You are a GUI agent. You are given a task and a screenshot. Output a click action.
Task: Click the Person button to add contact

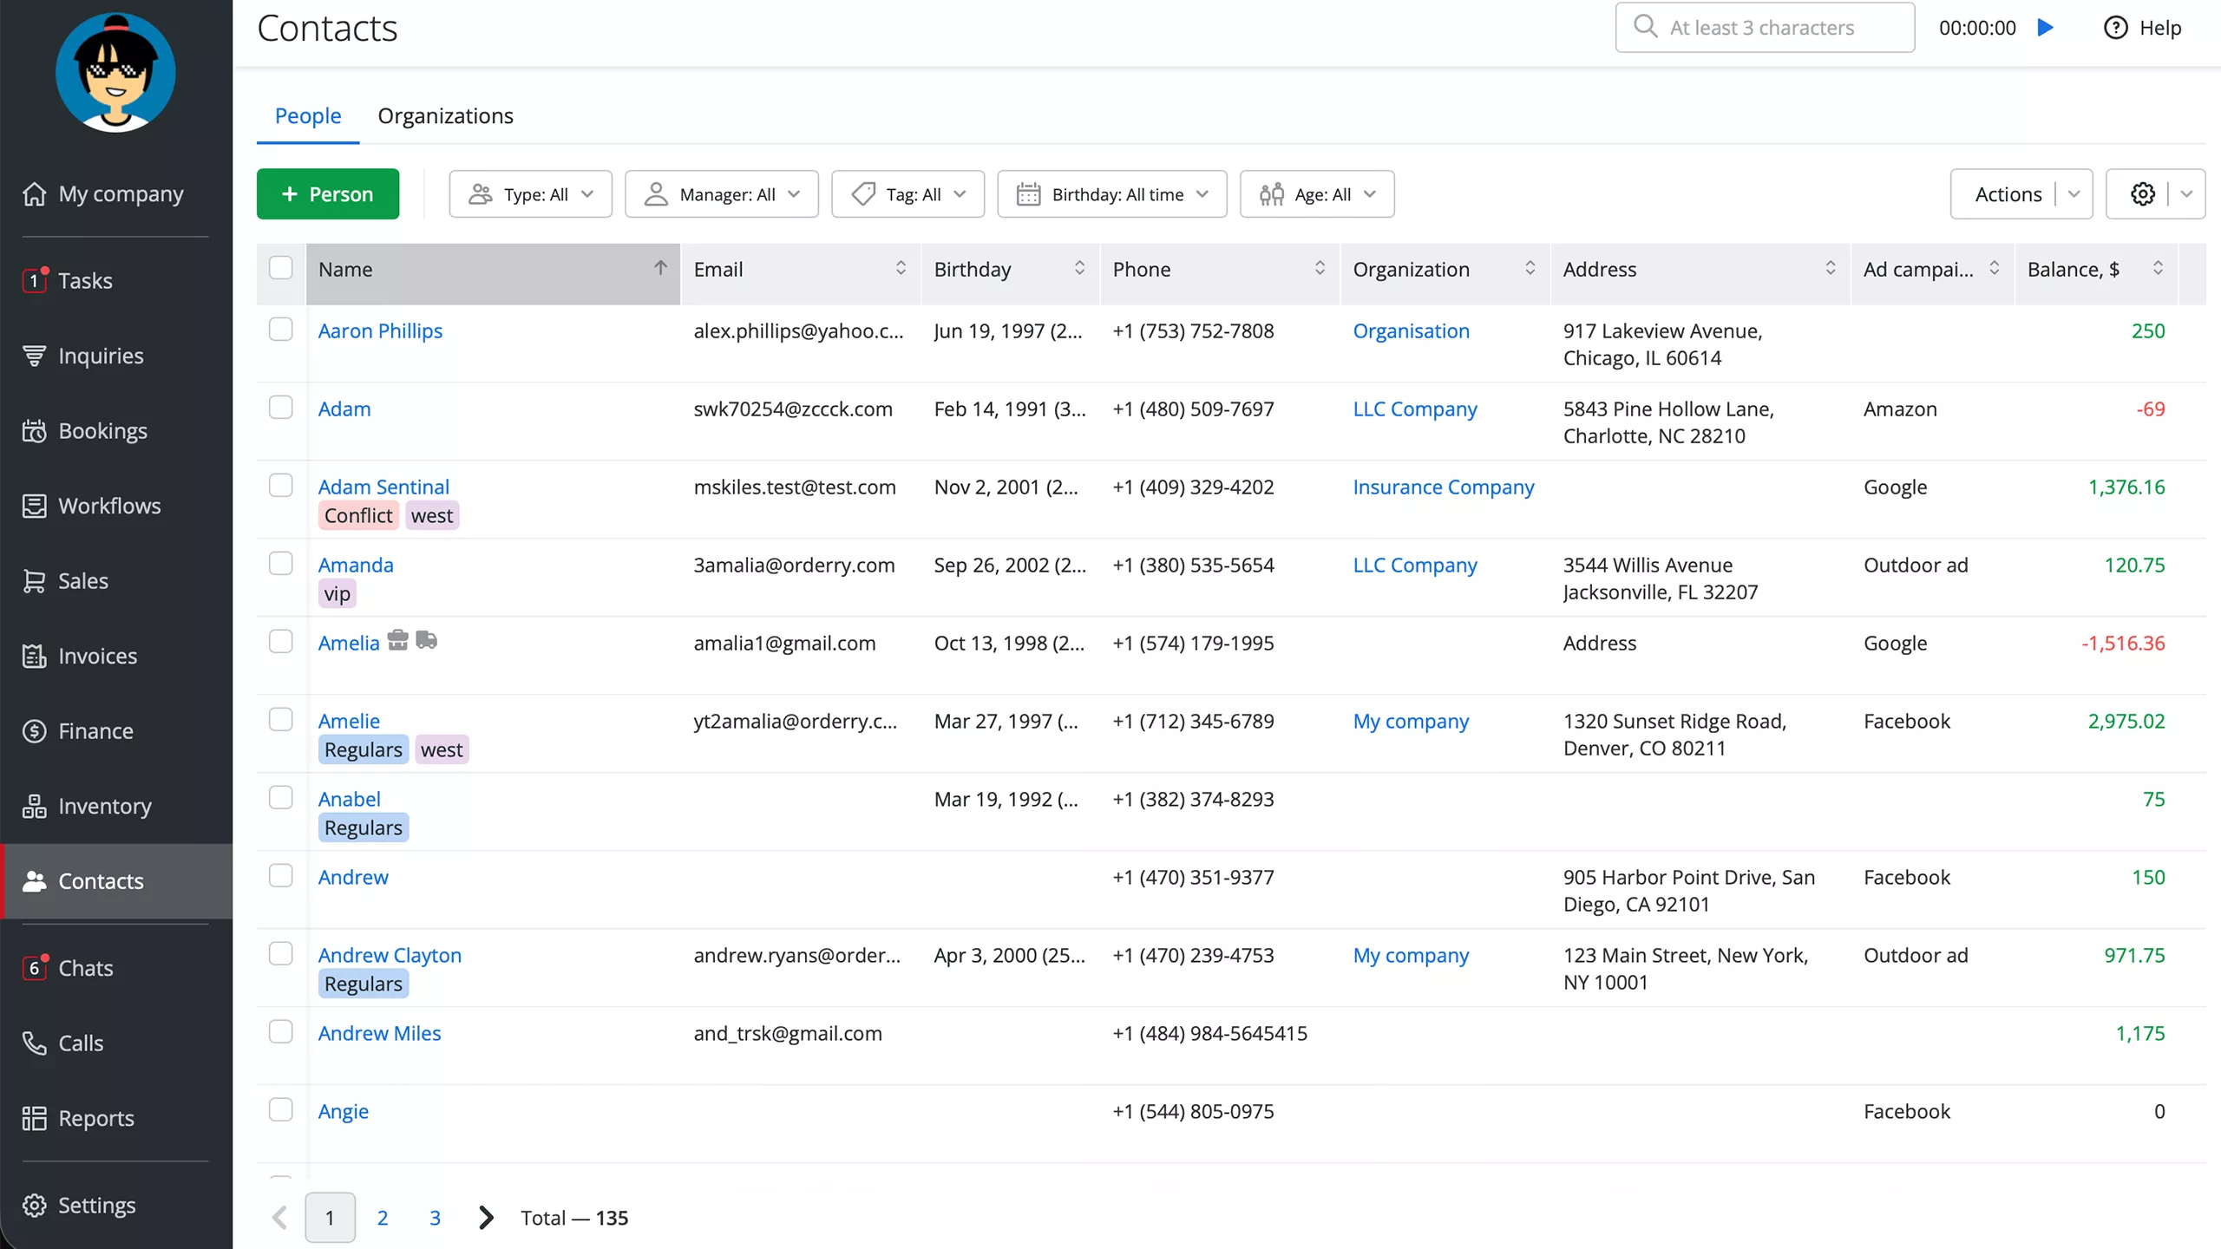328,193
